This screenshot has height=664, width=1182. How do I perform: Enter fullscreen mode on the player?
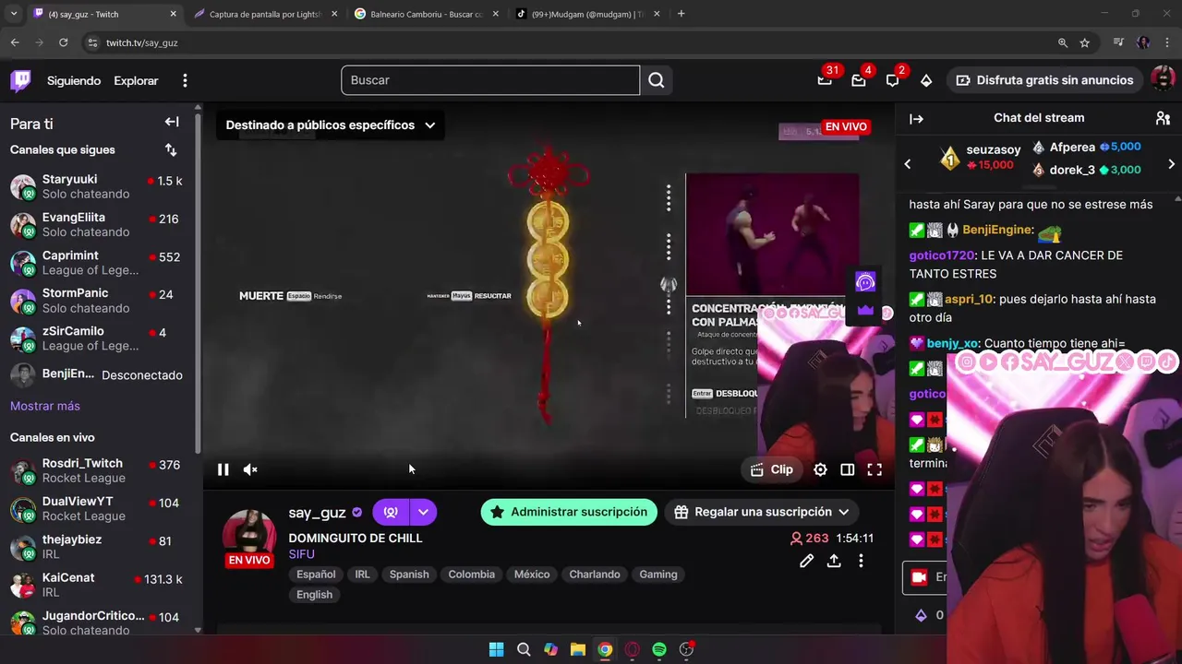click(x=874, y=469)
